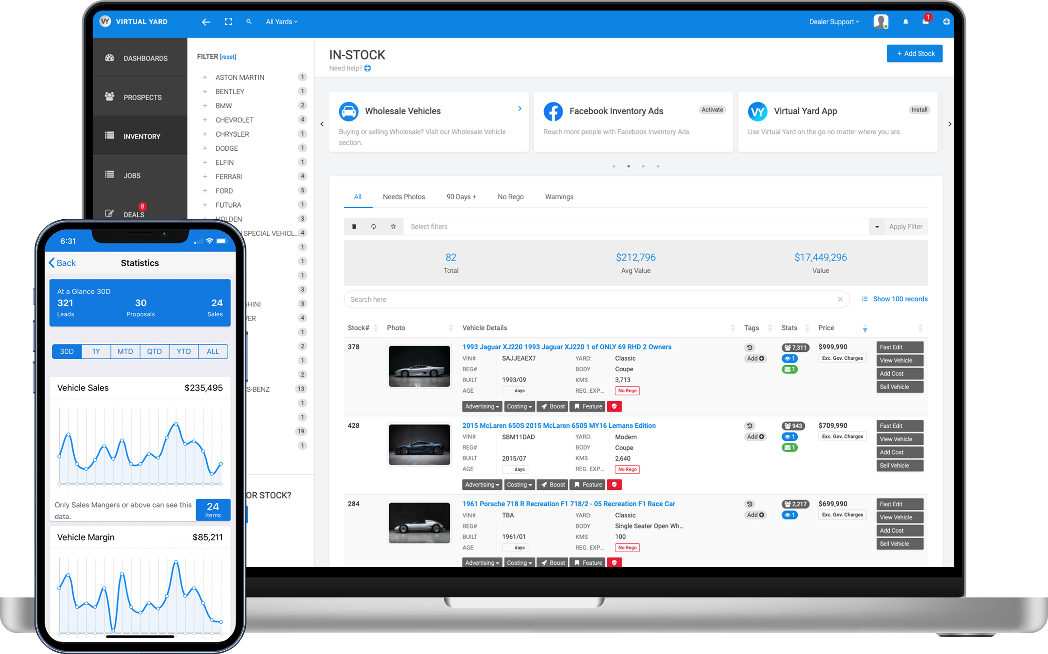Click Show 100 records link
Image resolution: width=1048 pixels, height=654 pixels.
click(900, 299)
